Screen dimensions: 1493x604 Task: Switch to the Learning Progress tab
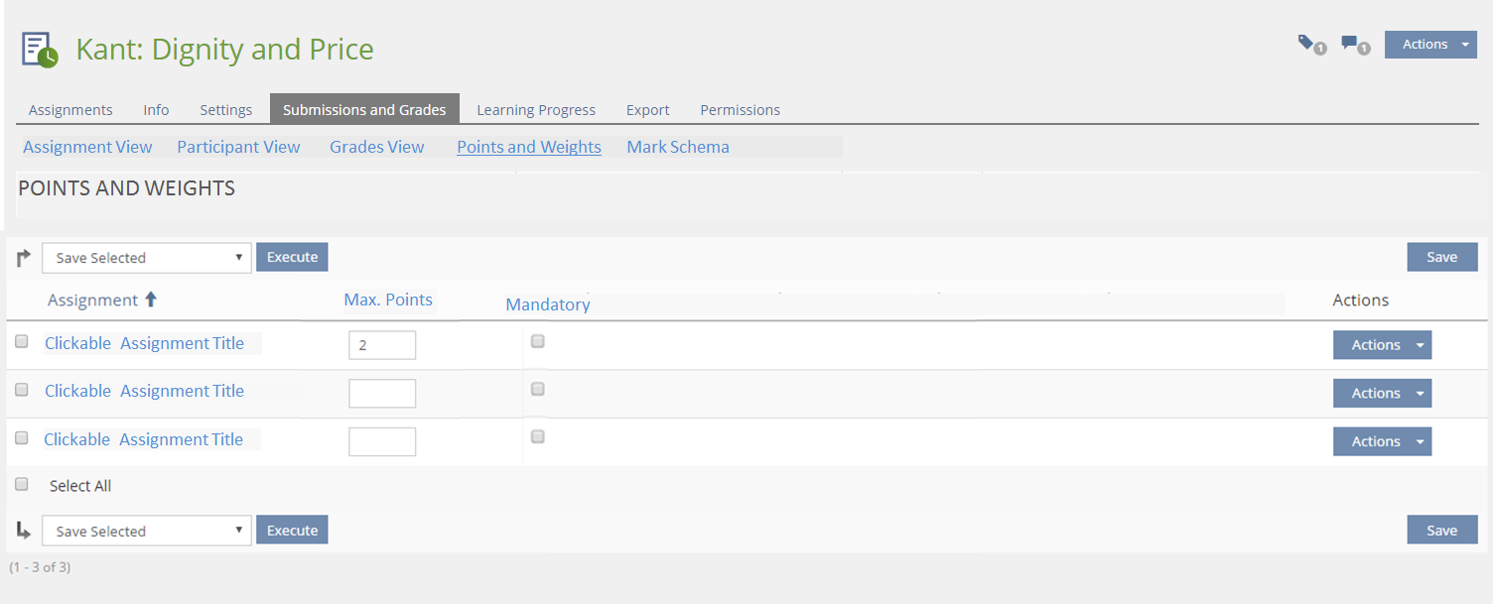pos(536,110)
